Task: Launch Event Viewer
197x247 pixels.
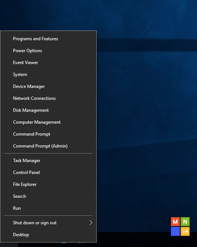Action: click(48, 63)
